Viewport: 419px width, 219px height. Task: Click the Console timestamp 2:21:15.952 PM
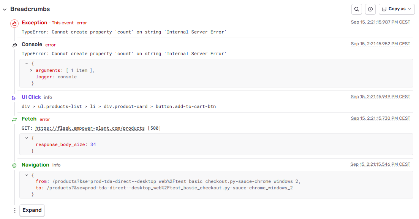coord(381,44)
